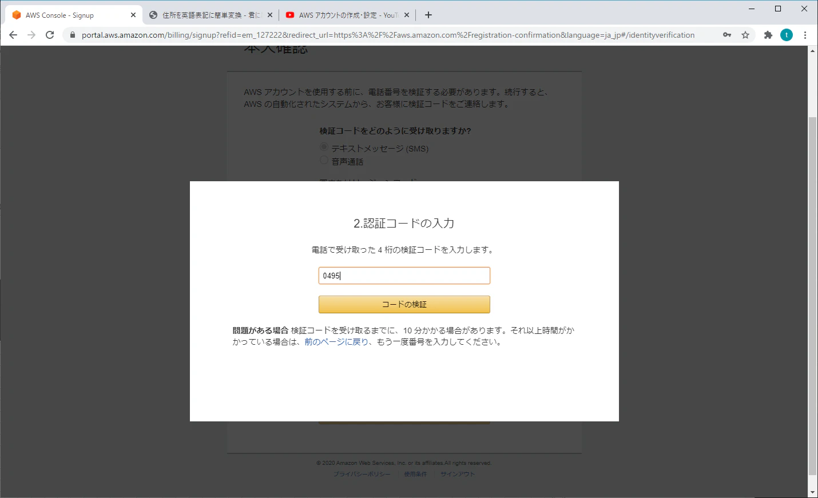Open the Extensions puzzle icon

click(768, 35)
